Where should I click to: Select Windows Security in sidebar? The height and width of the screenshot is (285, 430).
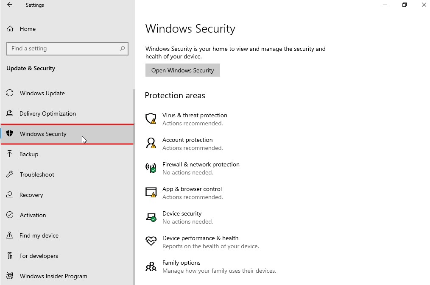[x=67, y=134]
